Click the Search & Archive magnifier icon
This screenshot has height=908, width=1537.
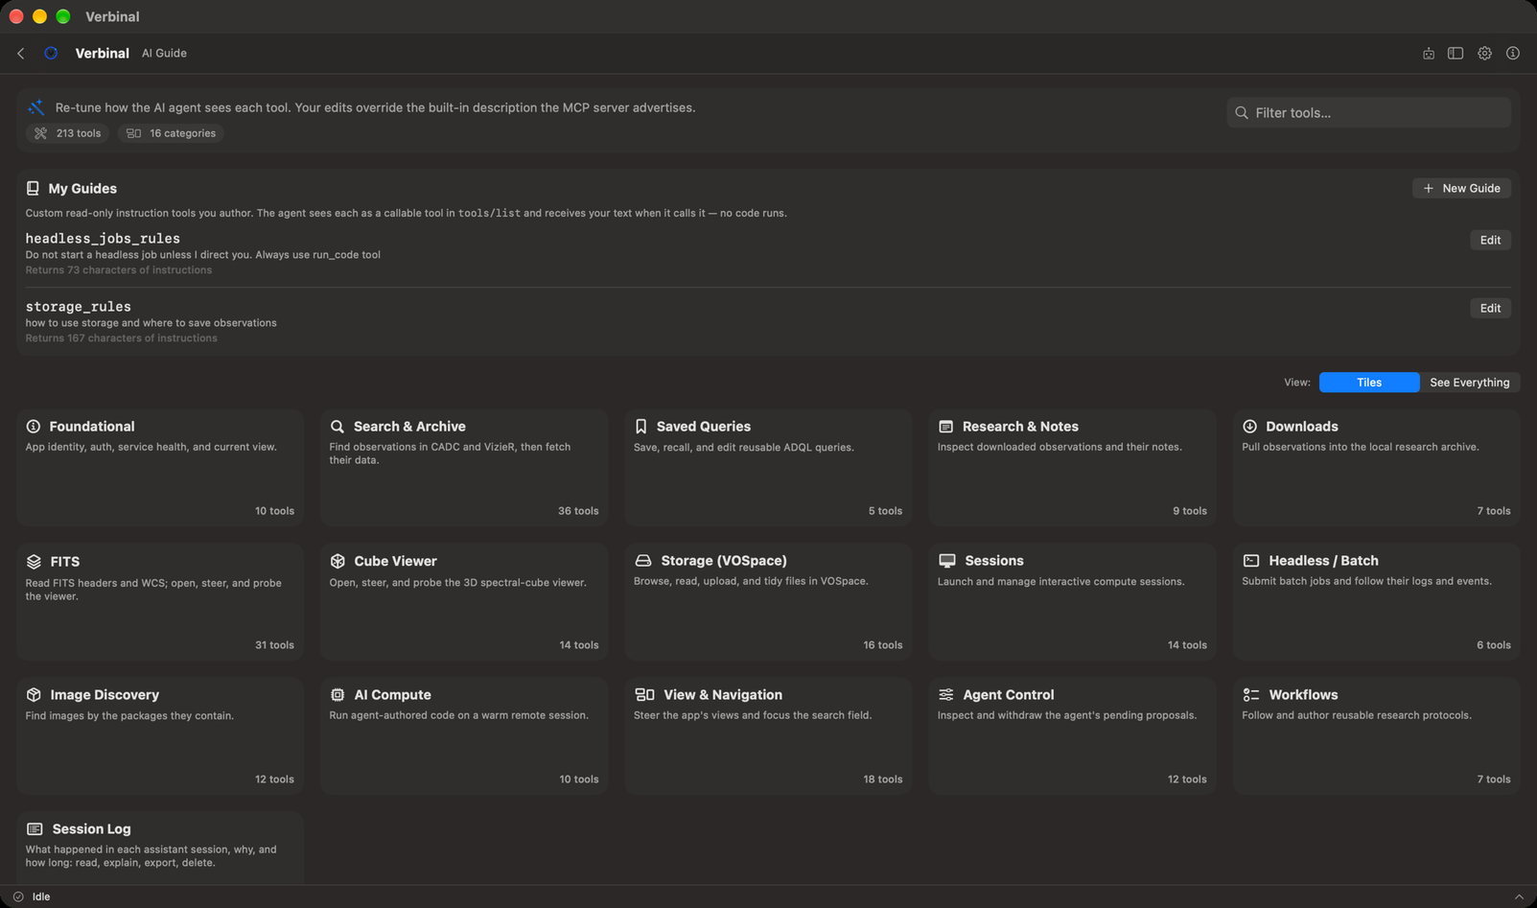338,427
